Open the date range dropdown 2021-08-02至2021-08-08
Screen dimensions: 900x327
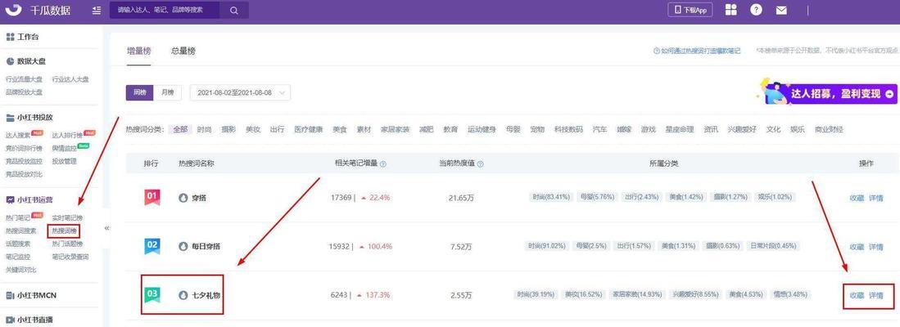click(240, 92)
